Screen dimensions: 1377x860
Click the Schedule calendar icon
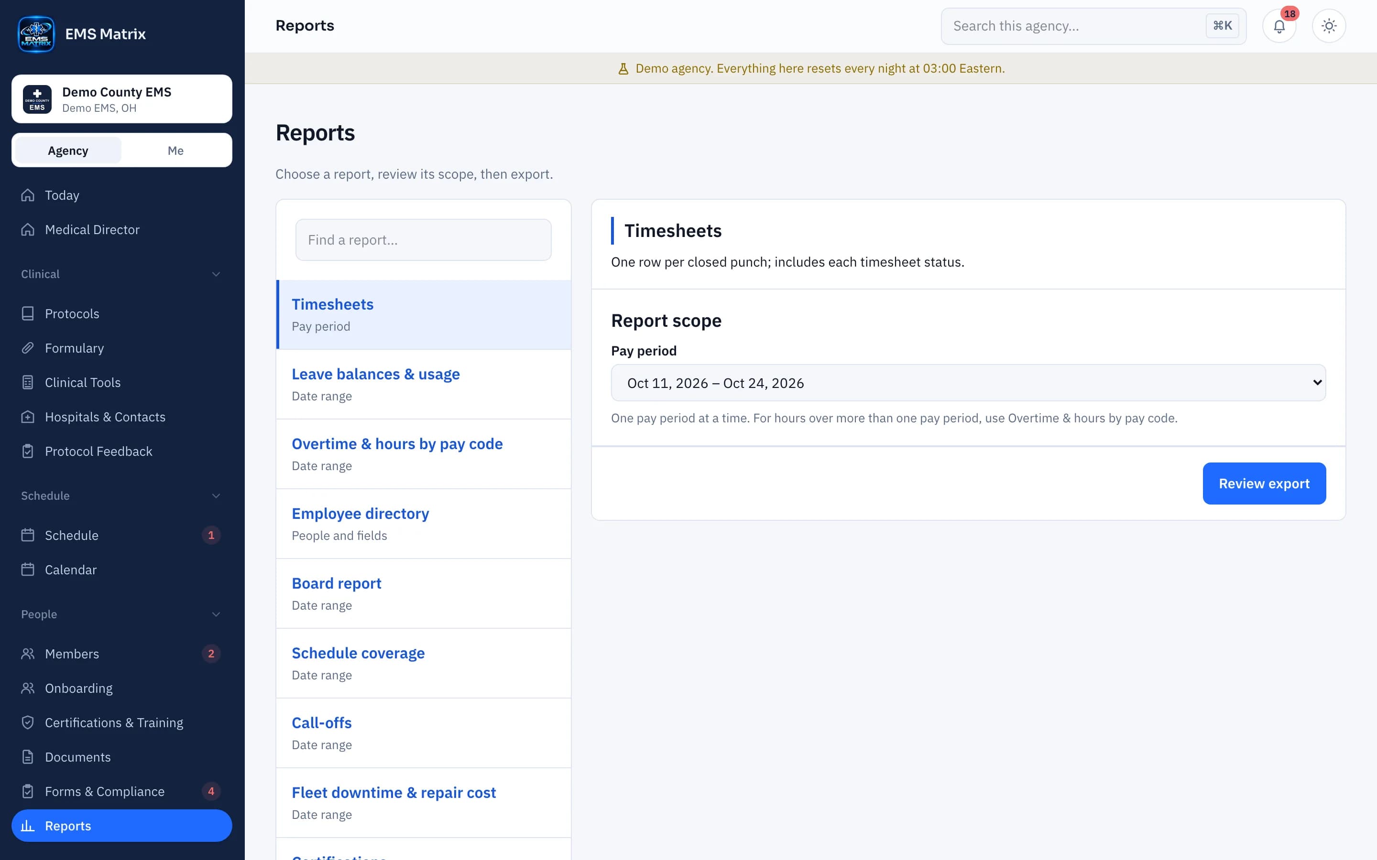tap(28, 535)
